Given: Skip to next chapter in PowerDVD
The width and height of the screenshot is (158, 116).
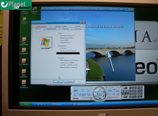Looking at the screenshot, I should (x=104, y=92).
